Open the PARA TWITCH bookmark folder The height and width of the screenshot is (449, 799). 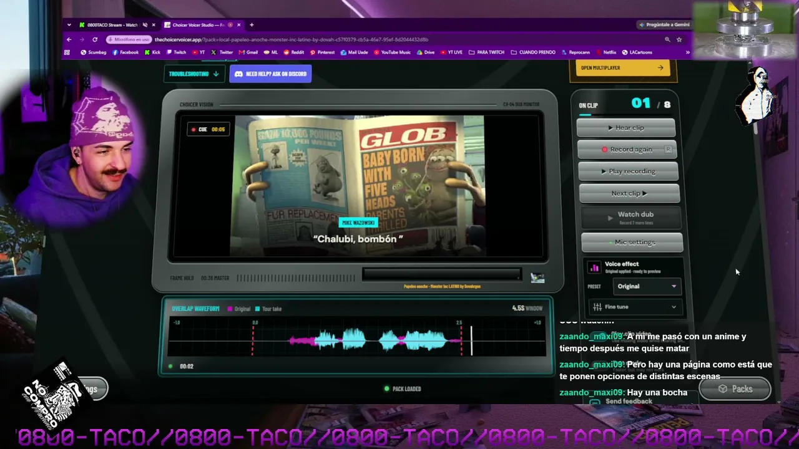(x=486, y=52)
